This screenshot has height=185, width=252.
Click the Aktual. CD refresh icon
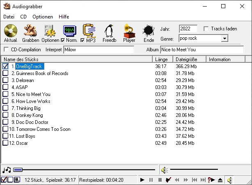click(11, 31)
